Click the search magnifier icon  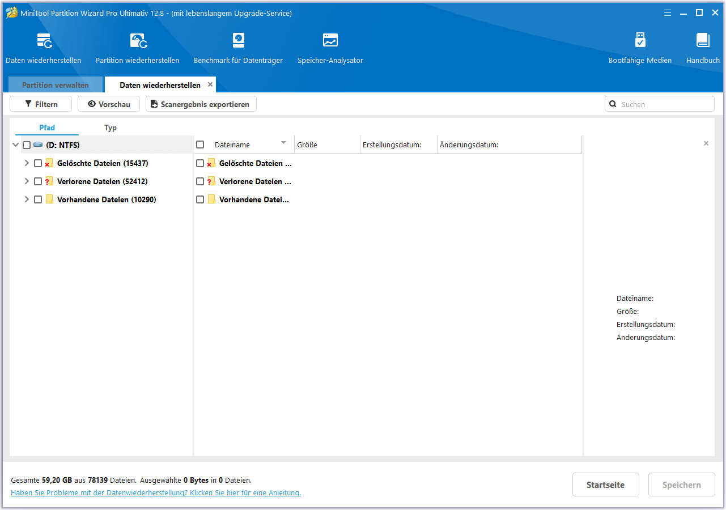click(x=613, y=104)
